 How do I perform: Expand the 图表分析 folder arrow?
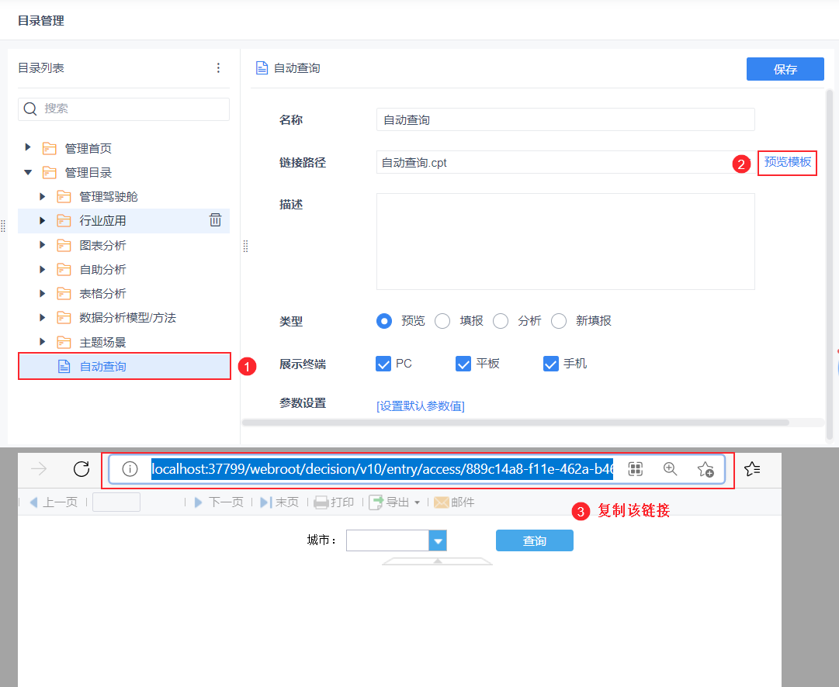(42, 245)
